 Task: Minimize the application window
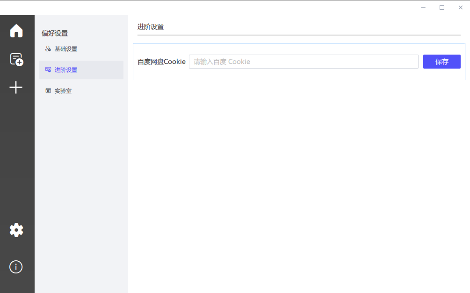423,7
